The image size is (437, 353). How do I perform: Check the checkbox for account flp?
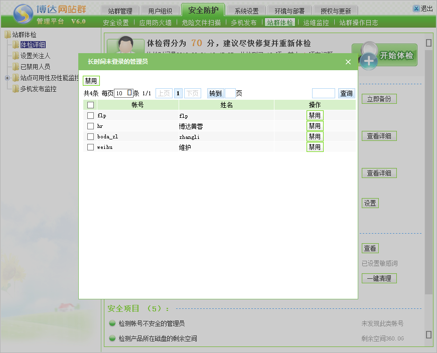(90, 115)
